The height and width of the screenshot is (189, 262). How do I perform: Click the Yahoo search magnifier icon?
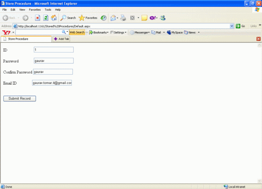(x=64, y=32)
